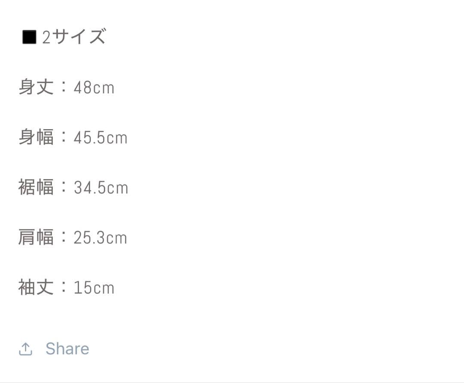This screenshot has height=383, width=464.
Task: Click the colon after 身幅
Action: click(64, 137)
